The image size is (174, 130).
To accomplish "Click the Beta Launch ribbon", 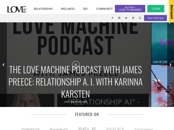I will 171,12.
